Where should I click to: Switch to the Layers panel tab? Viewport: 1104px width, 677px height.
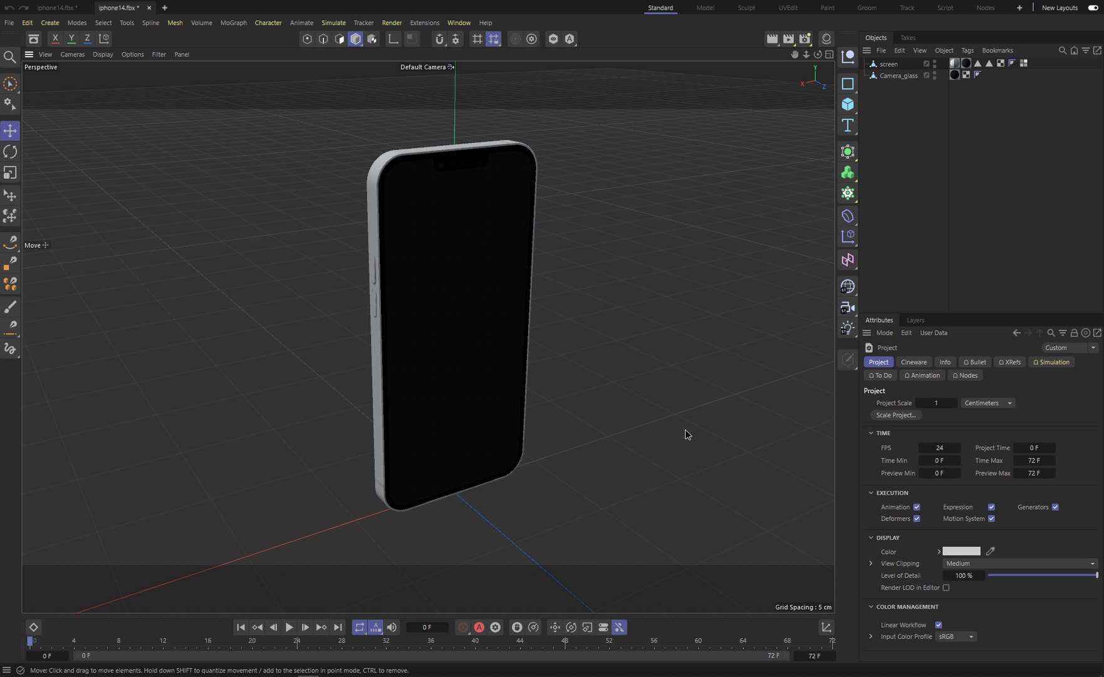click(915, 320)
